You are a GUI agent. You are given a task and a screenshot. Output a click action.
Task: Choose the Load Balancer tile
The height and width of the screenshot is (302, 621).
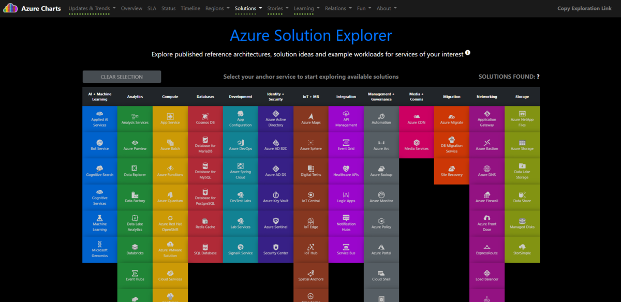487,276
